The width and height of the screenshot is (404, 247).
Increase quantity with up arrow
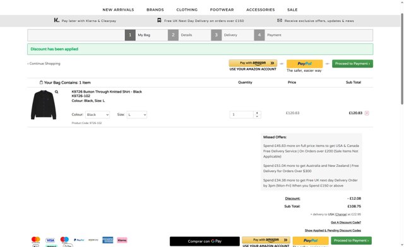tap(257, 113)
